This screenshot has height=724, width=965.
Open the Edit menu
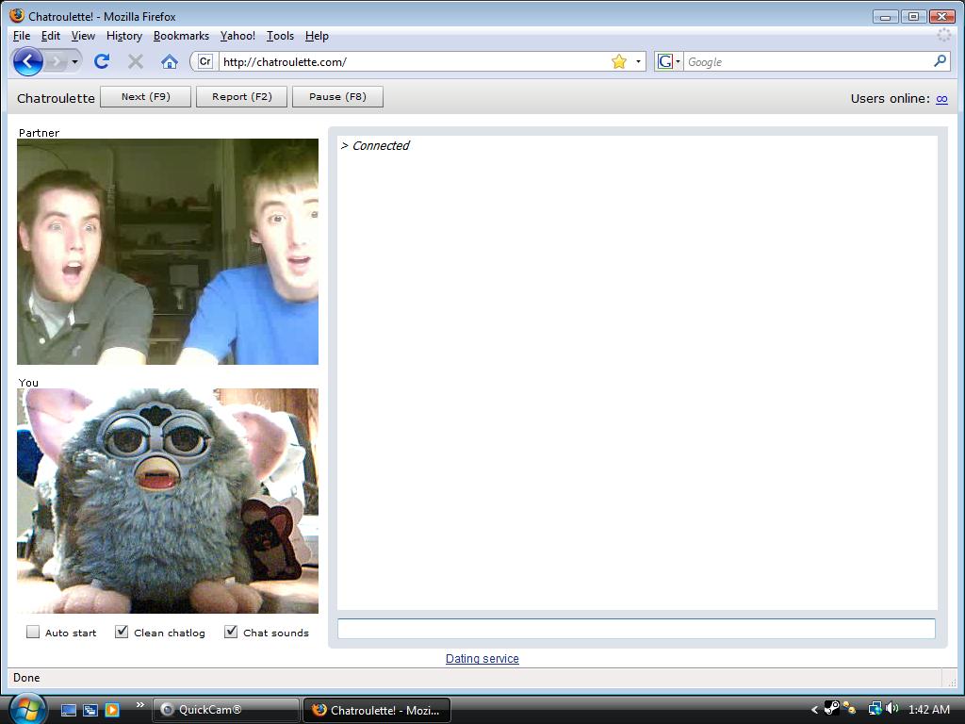(51, 36)
